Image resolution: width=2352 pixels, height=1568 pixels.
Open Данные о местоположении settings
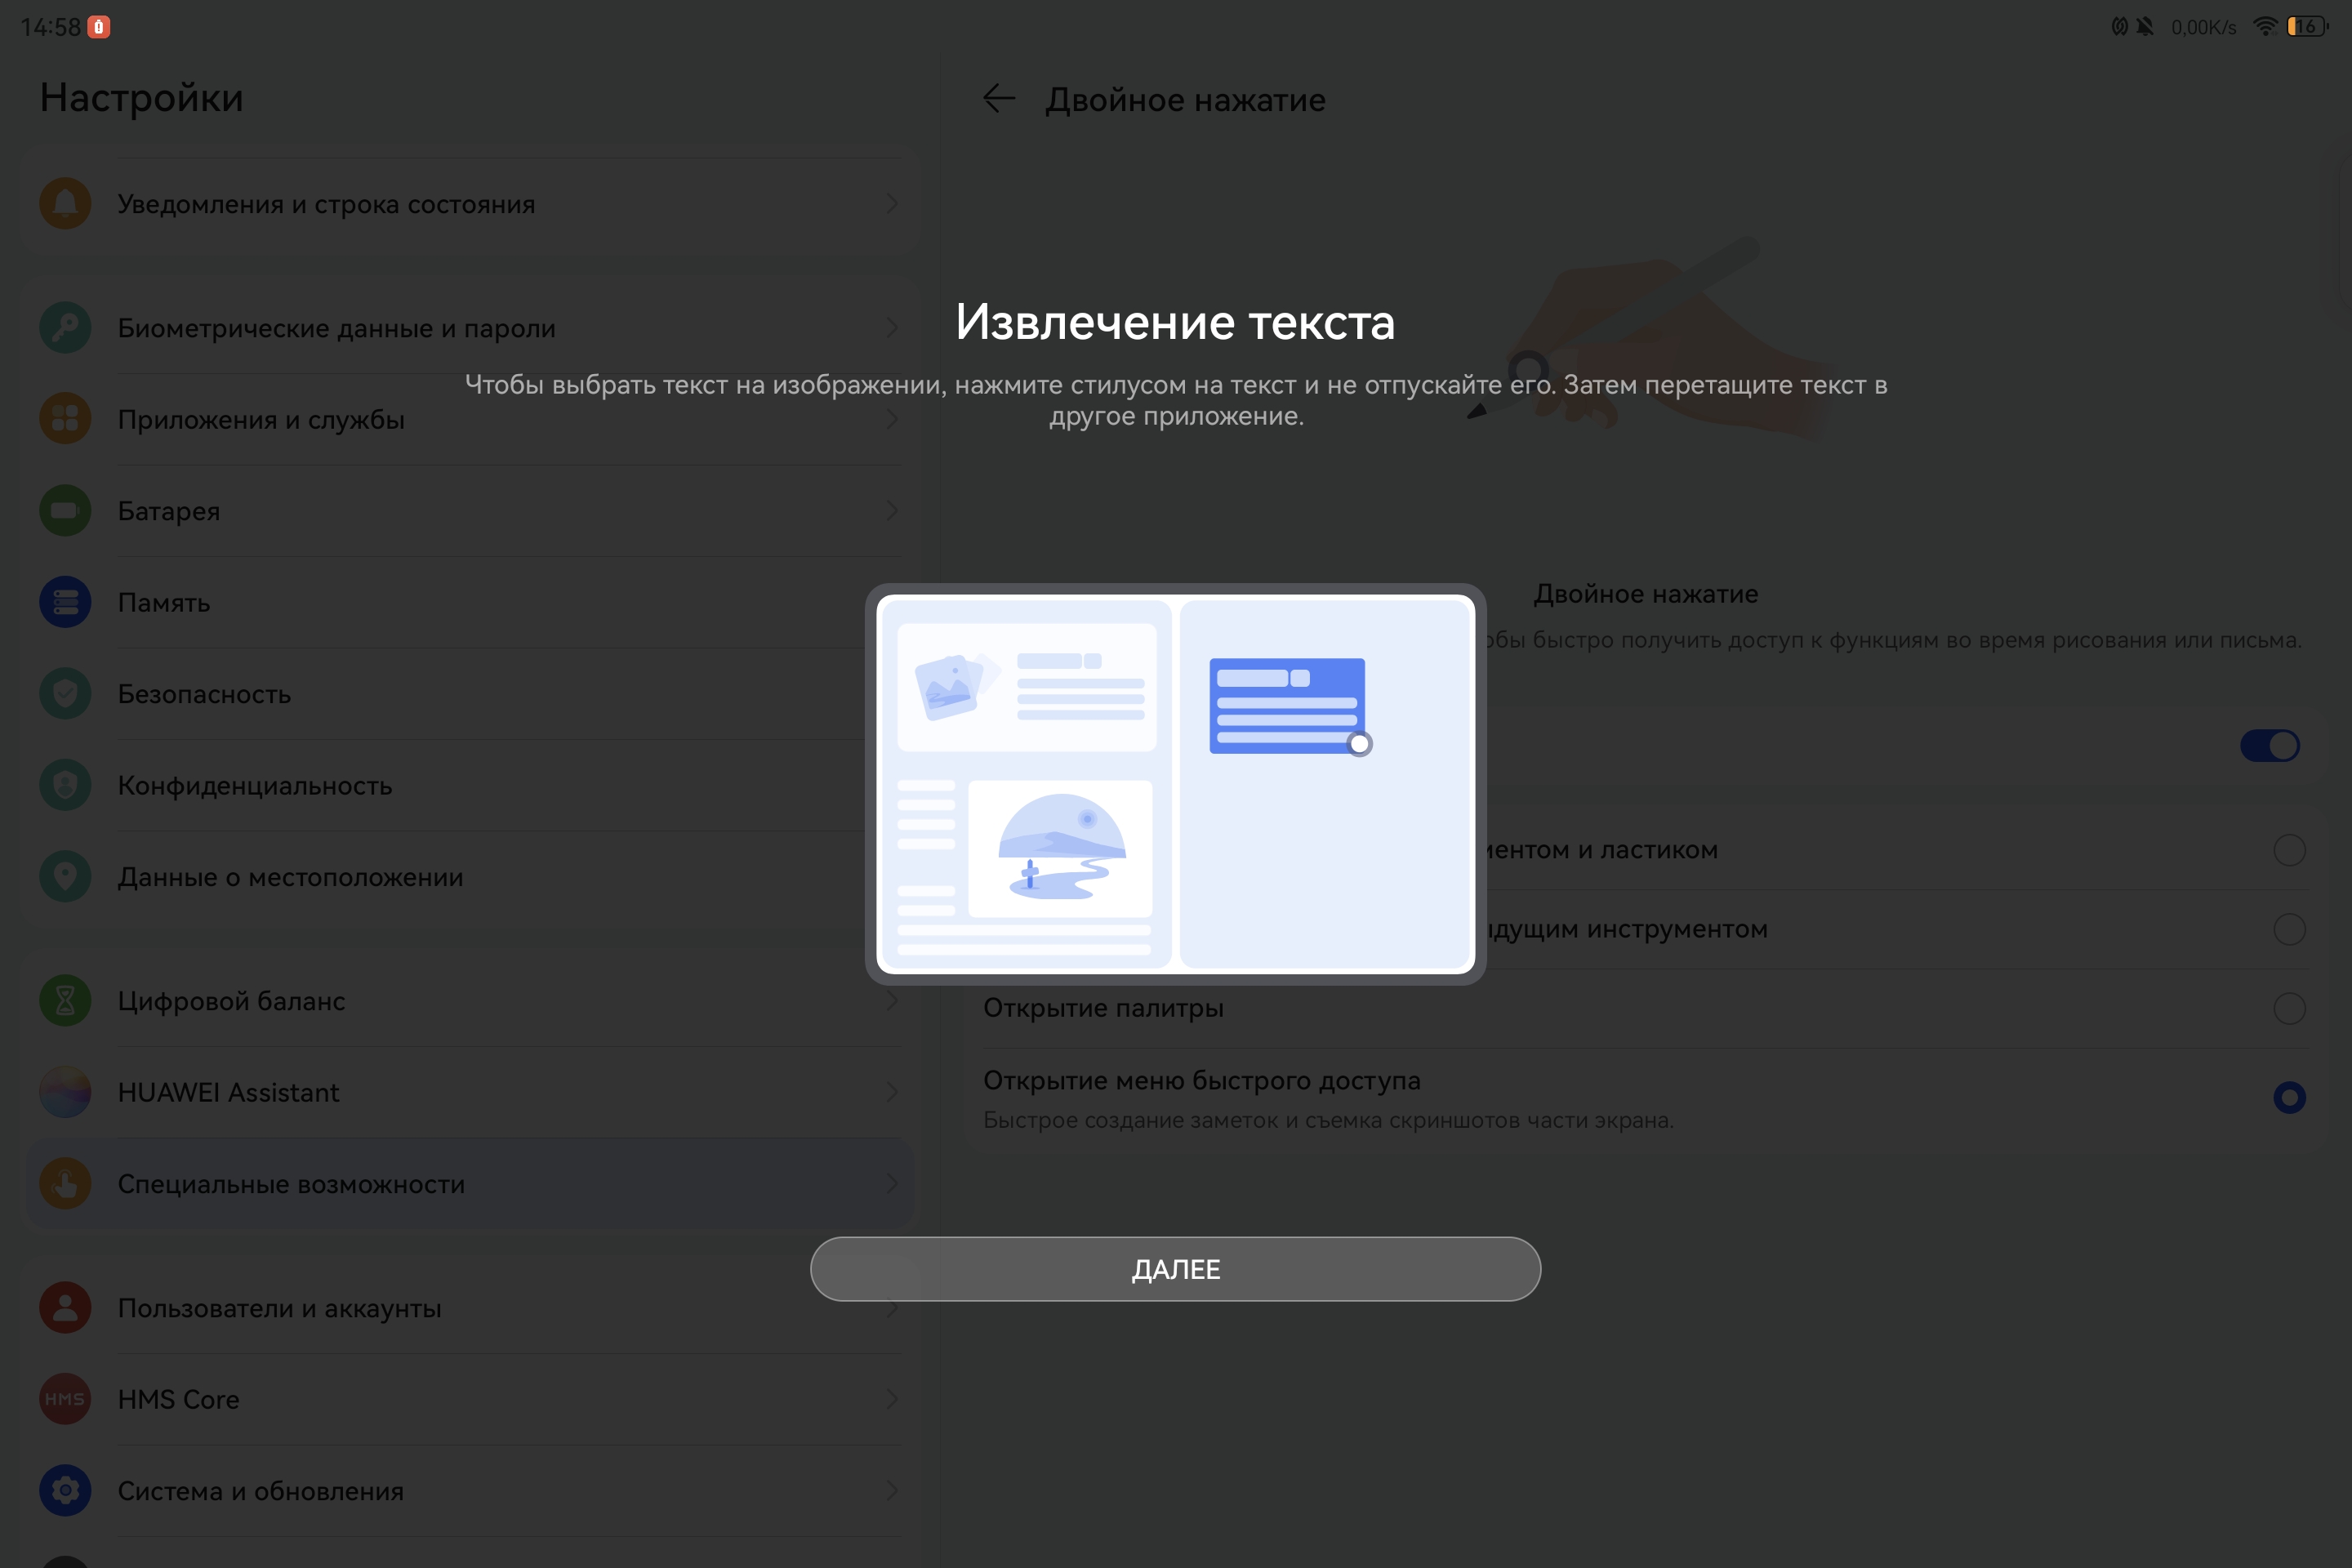(470, 877)
